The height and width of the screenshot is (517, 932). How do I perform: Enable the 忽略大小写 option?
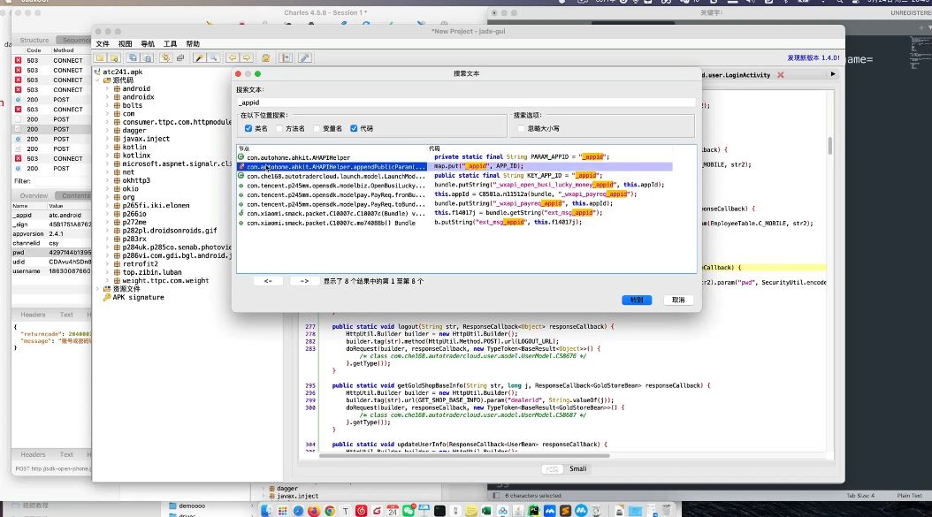[x=521, y=128]
